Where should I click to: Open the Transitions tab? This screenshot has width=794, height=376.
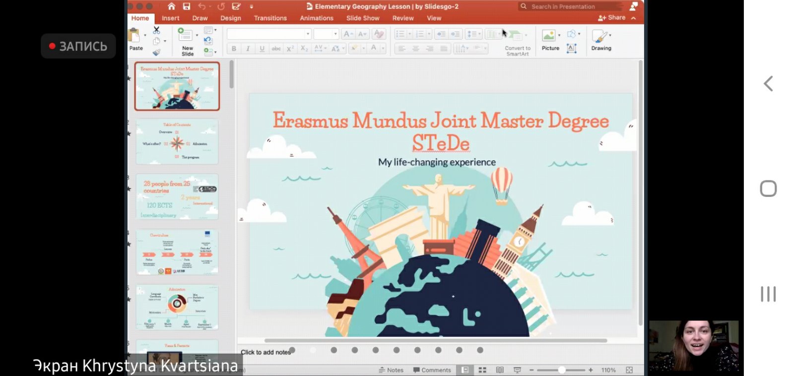click(x=270, y=18)
